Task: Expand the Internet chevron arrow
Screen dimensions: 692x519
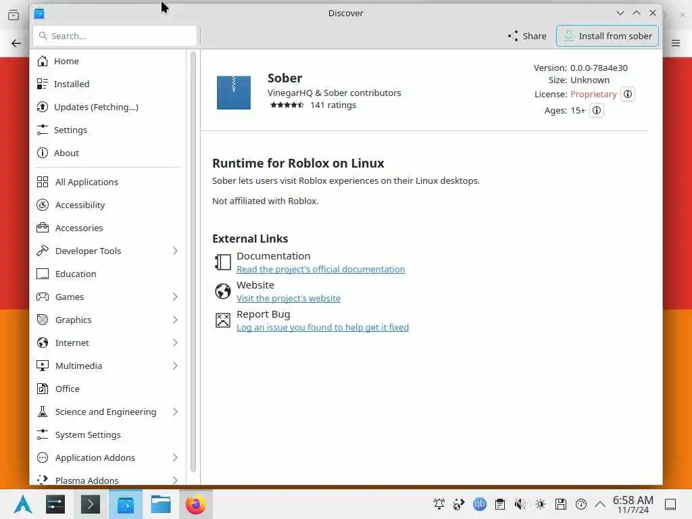Action: pyautogui.click(x=175, y=343)
